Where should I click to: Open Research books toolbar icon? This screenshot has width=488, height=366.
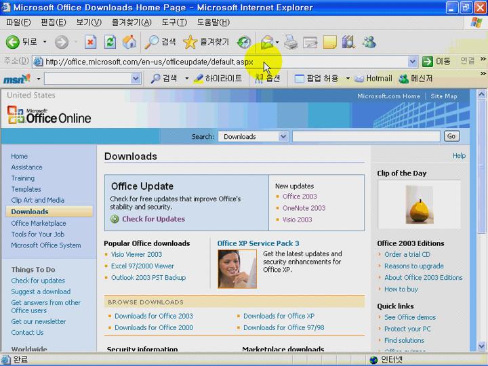[x=348, y=42]
